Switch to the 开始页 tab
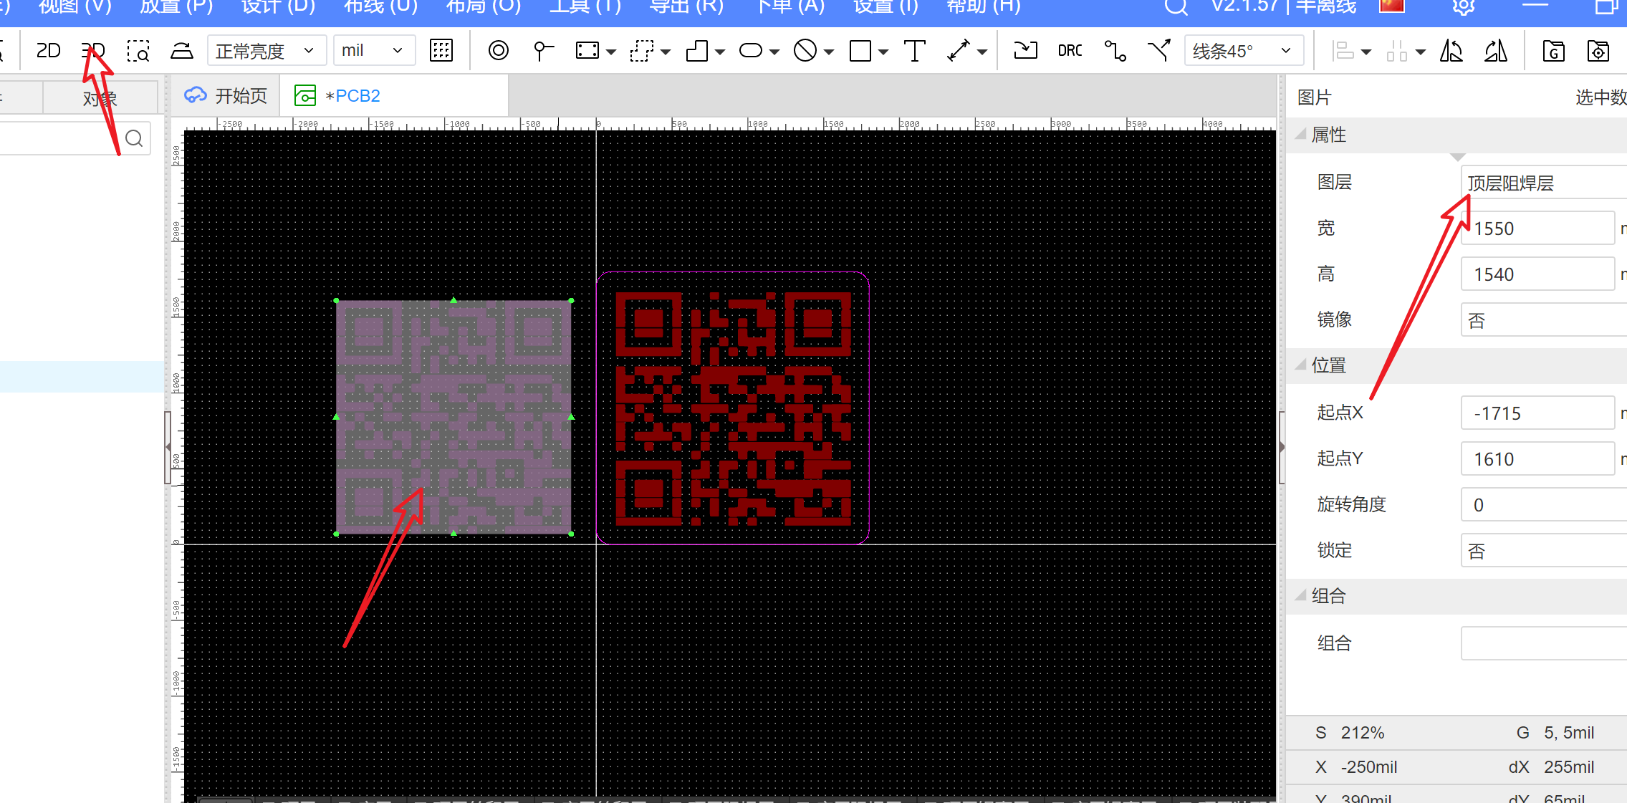1627x803 pixels. point(226,96)
